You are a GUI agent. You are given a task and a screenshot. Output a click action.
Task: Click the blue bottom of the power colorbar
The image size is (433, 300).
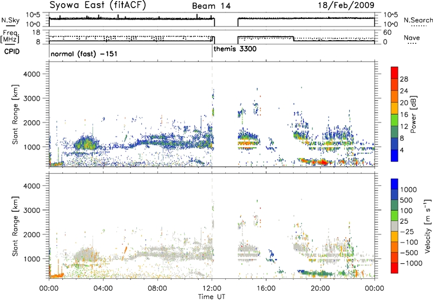pyautogui.click(x=395, y=155)
